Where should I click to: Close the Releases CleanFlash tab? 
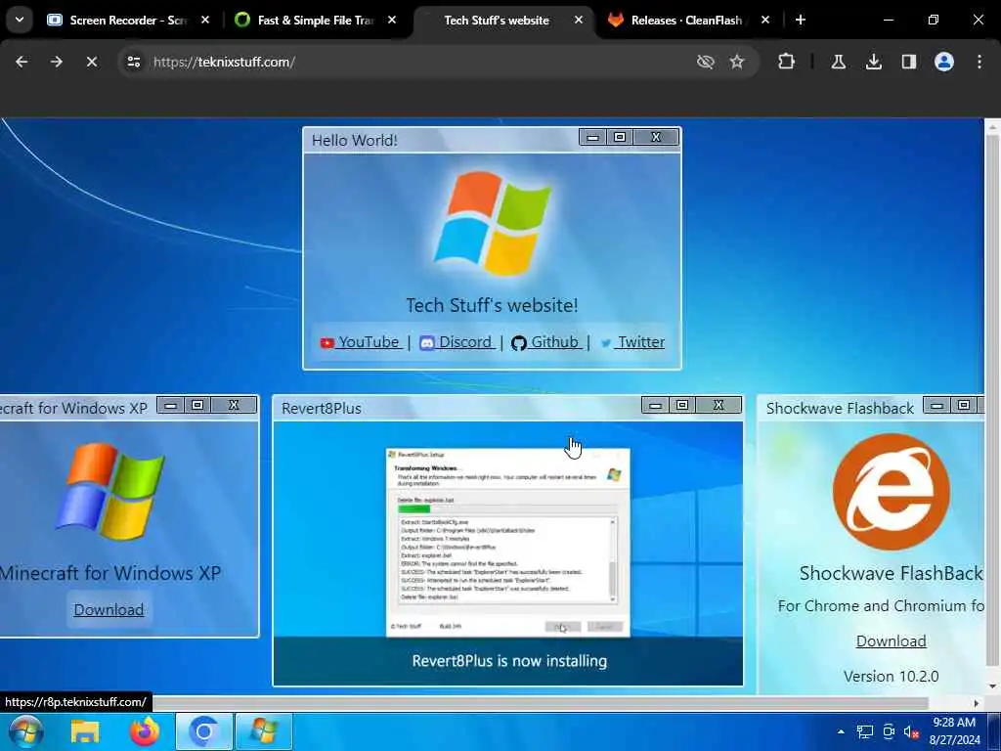tap(764, 20)
